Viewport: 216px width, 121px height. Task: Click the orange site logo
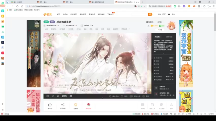pos(48,15)
